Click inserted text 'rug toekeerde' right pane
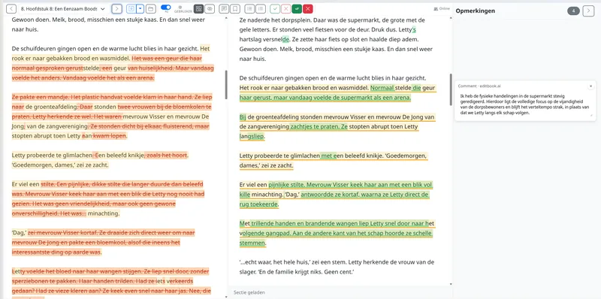The image size is (601, 299). (258, 204)
